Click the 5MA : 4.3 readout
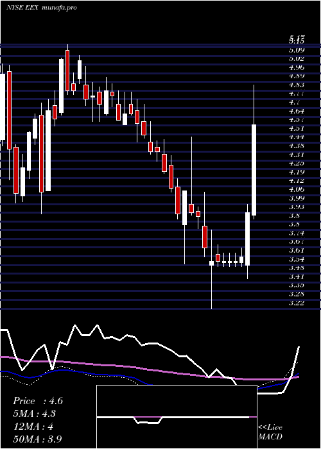321x449 pixels. (35, 414)
